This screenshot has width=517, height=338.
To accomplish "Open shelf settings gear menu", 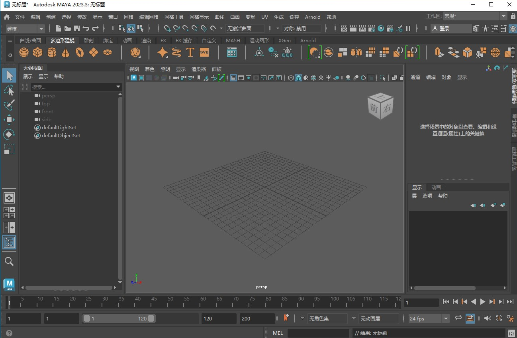I will pyautogui.click(x=10, y=55).
